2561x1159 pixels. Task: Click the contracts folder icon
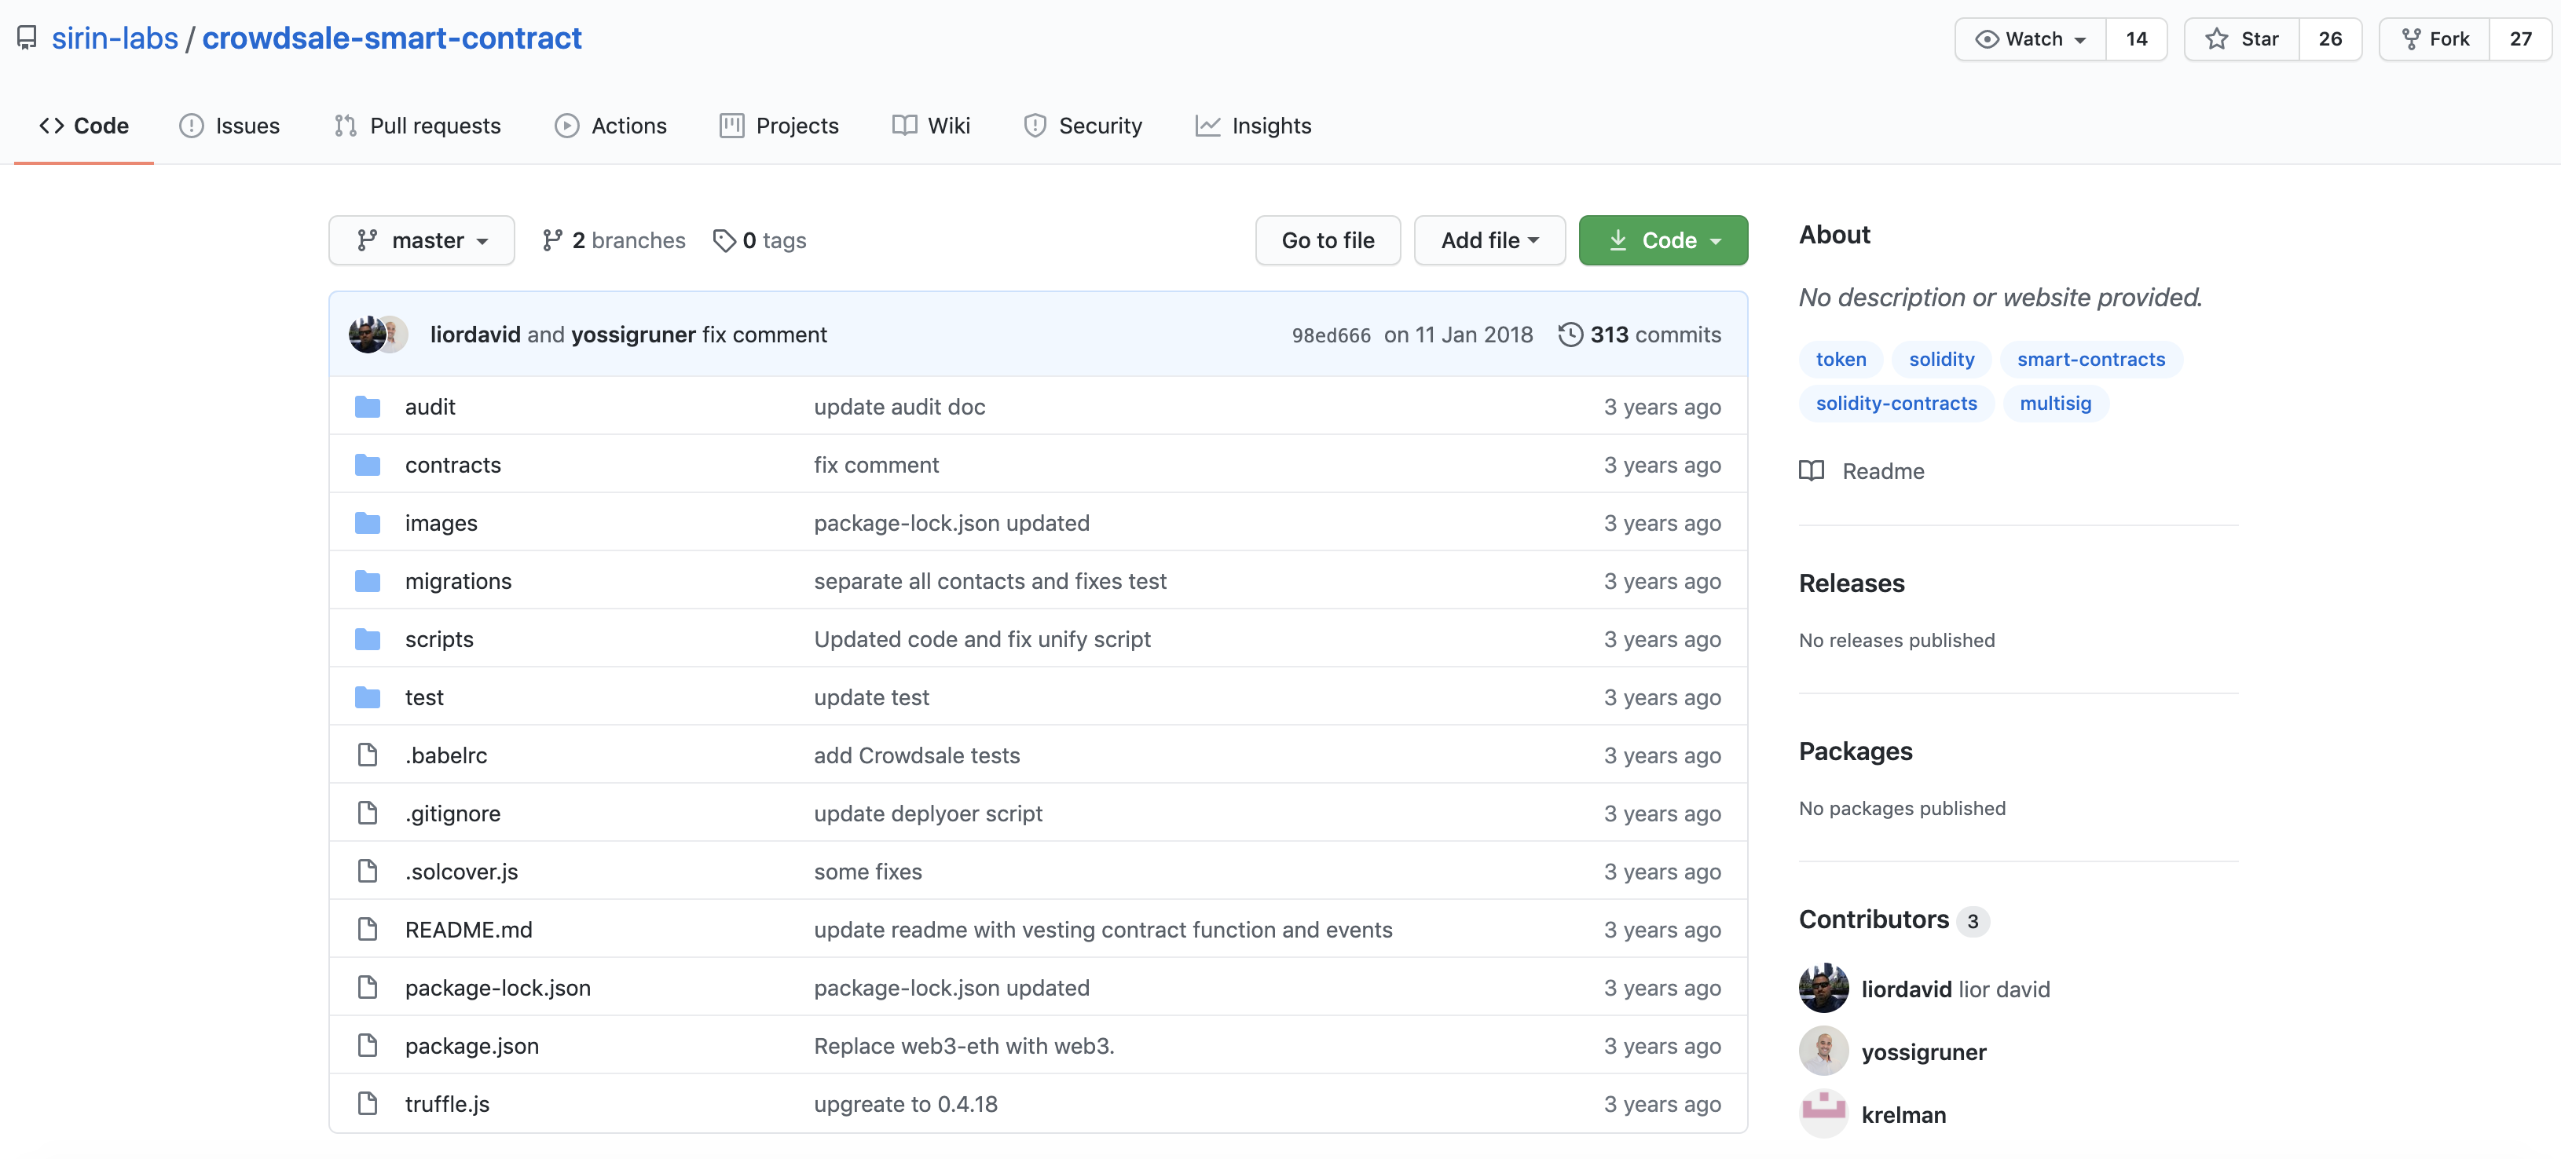tap(368, 465)
